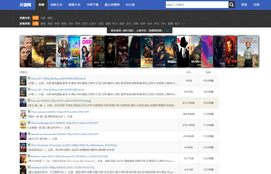Screen dimensions: 271x174
Task: Click the 登录 link
Action: coord(244,5)
